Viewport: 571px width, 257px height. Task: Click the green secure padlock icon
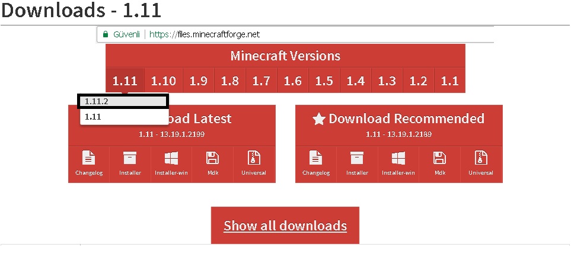point(106,34)
